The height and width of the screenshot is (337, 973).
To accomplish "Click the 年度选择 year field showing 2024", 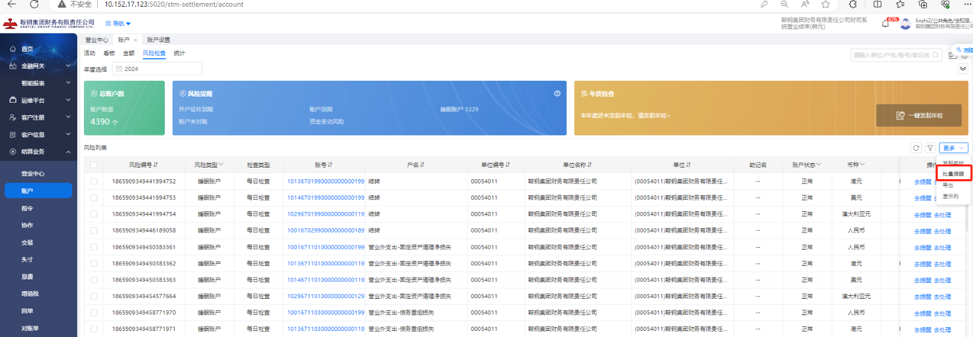I will click(157, 69).
